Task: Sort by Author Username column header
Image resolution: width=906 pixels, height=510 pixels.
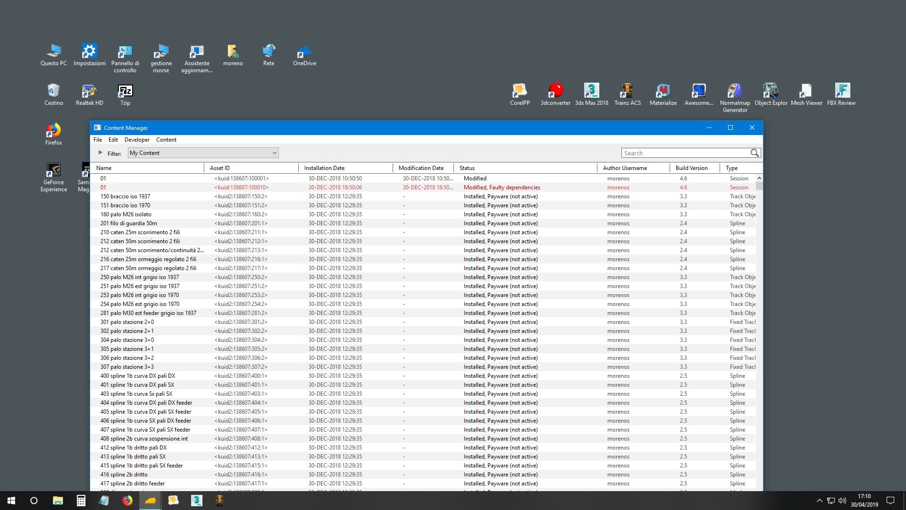Action: [x=634, y=168]
